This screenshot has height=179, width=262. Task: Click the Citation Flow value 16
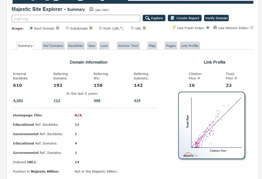(x=192, y=85)
